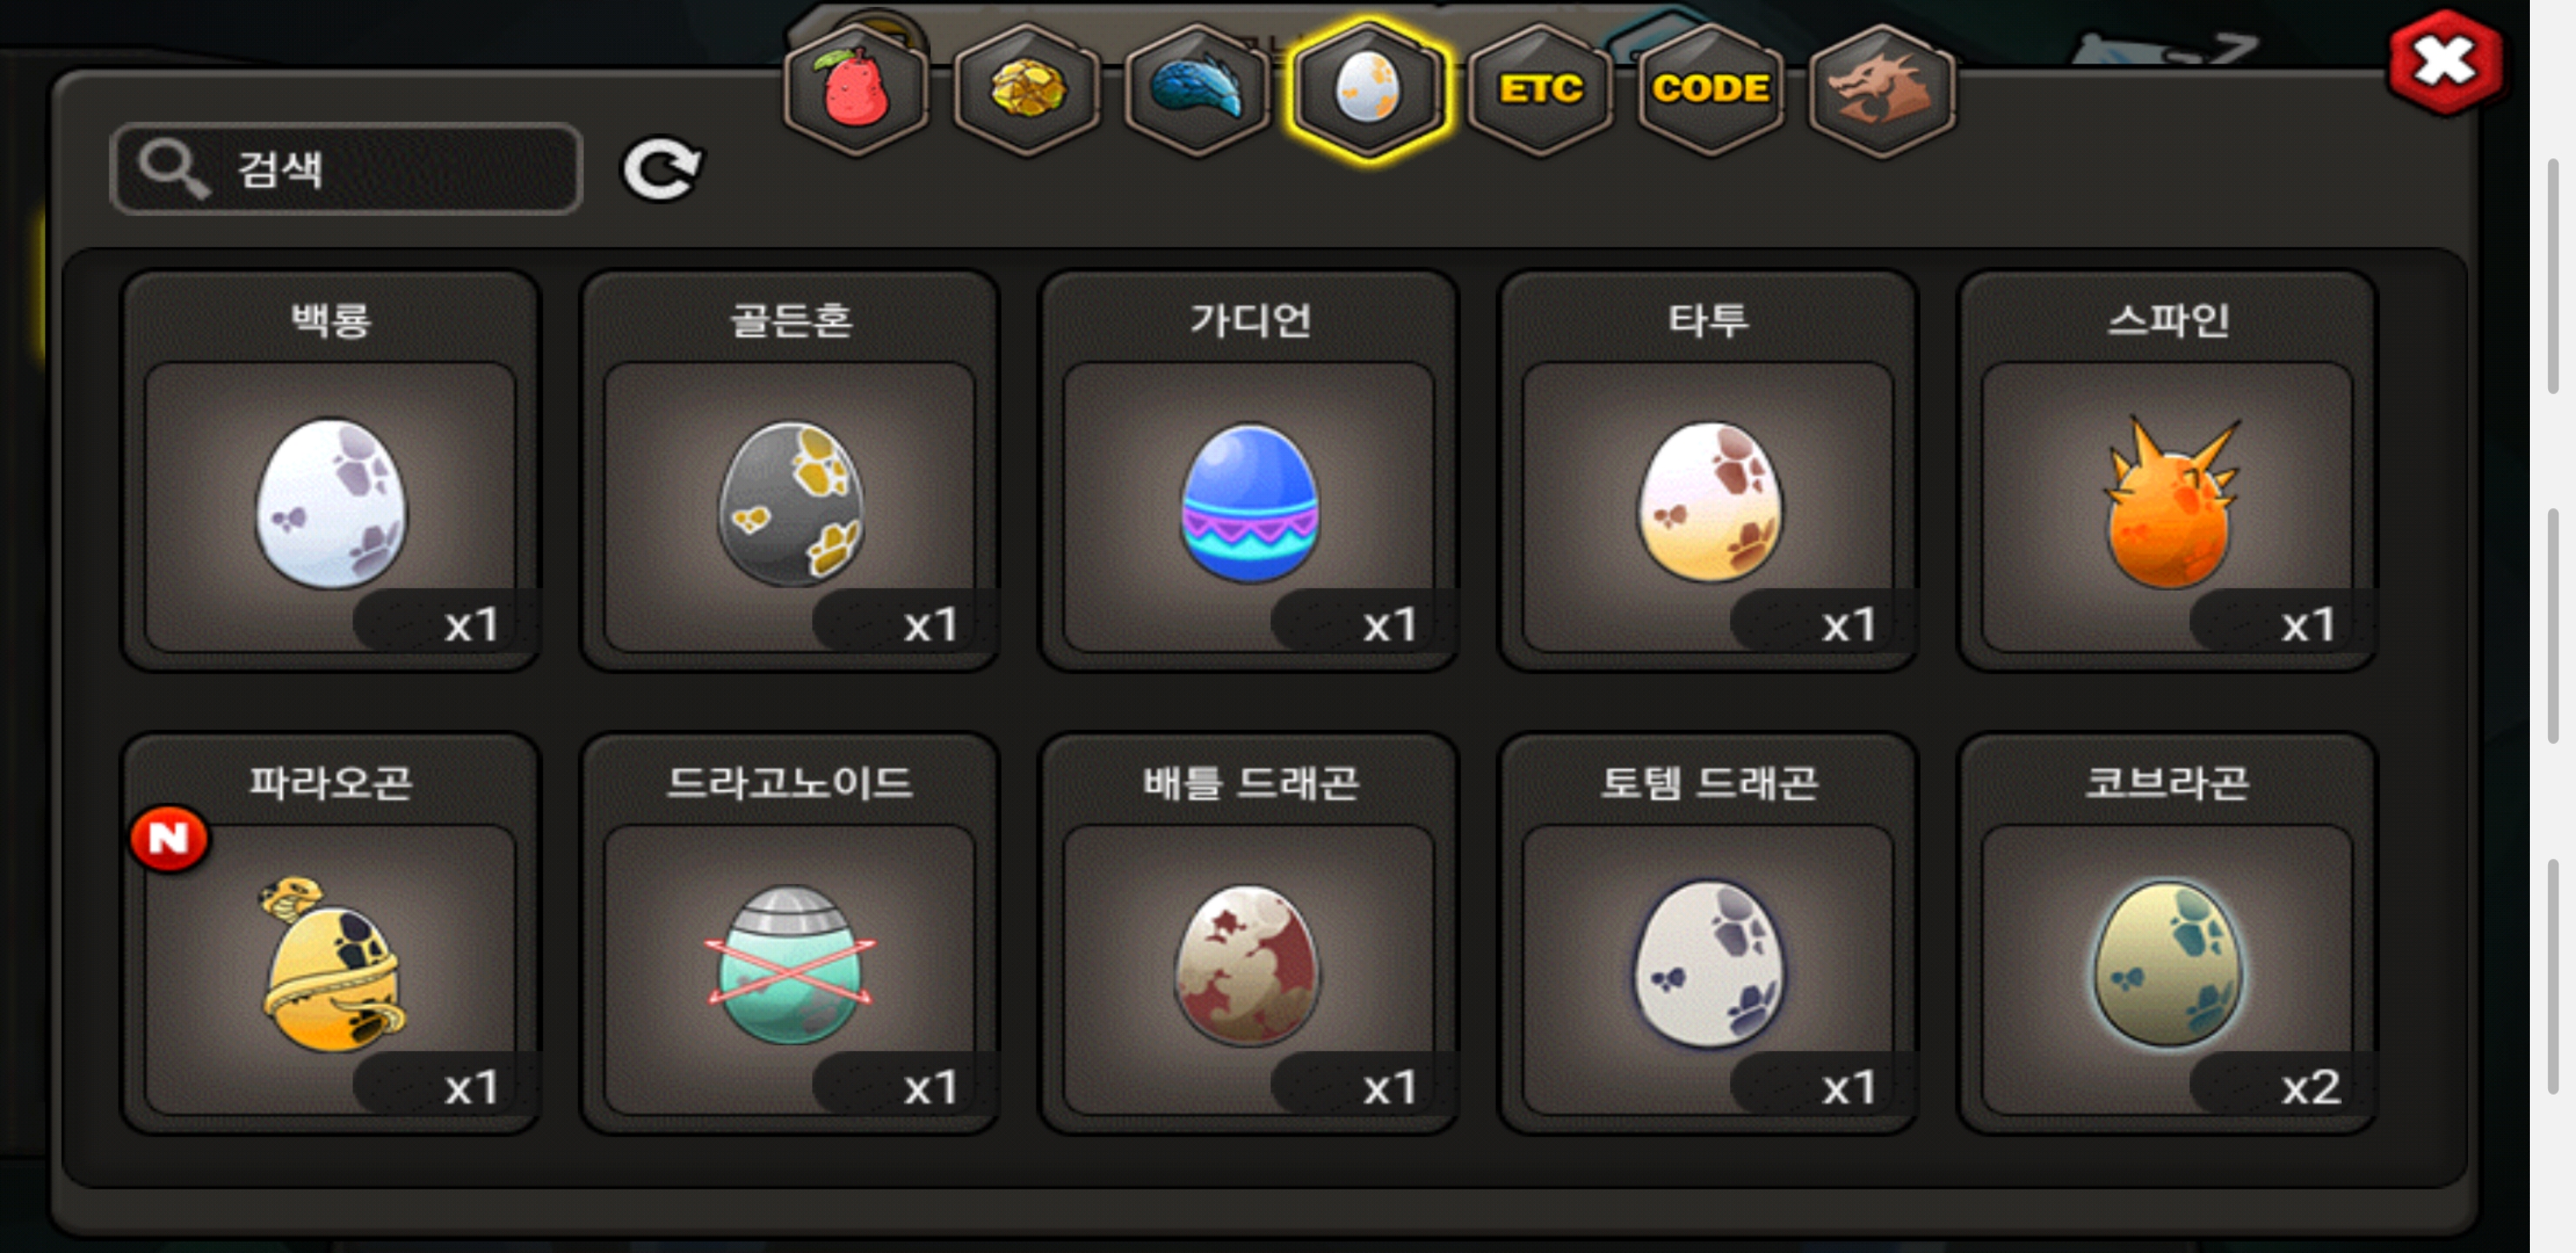Switch to the gold nugget tab
The image size is (2576, 1253).
tap(1026, 90)
